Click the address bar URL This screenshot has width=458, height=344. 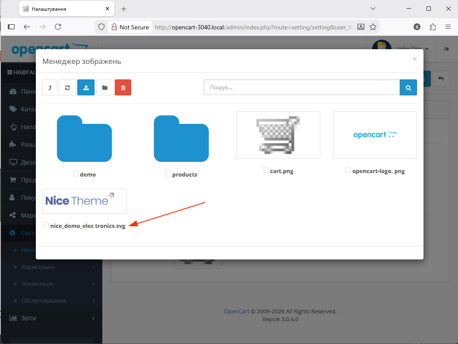(254, 27)
